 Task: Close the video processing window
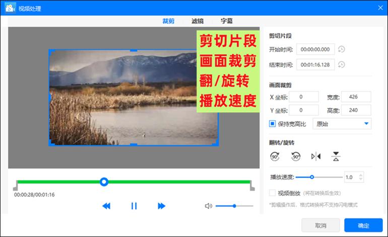pyautogui.click(x=380, y=8)
